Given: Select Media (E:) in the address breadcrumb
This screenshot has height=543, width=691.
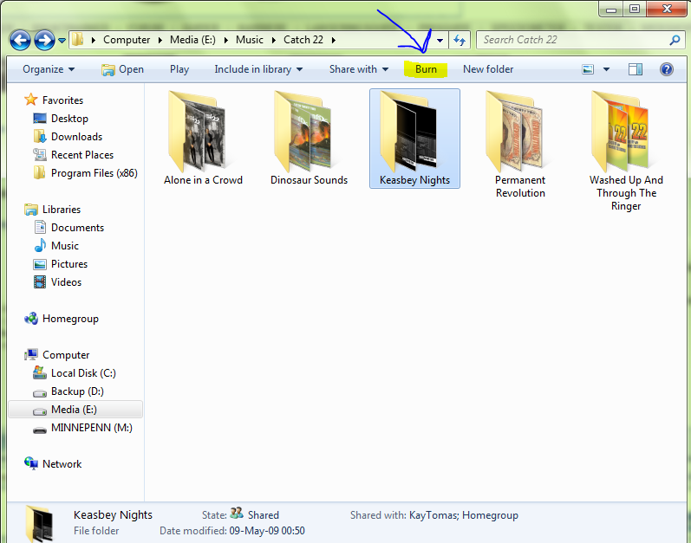Looking at the screenshot, I should click(192, 40).
